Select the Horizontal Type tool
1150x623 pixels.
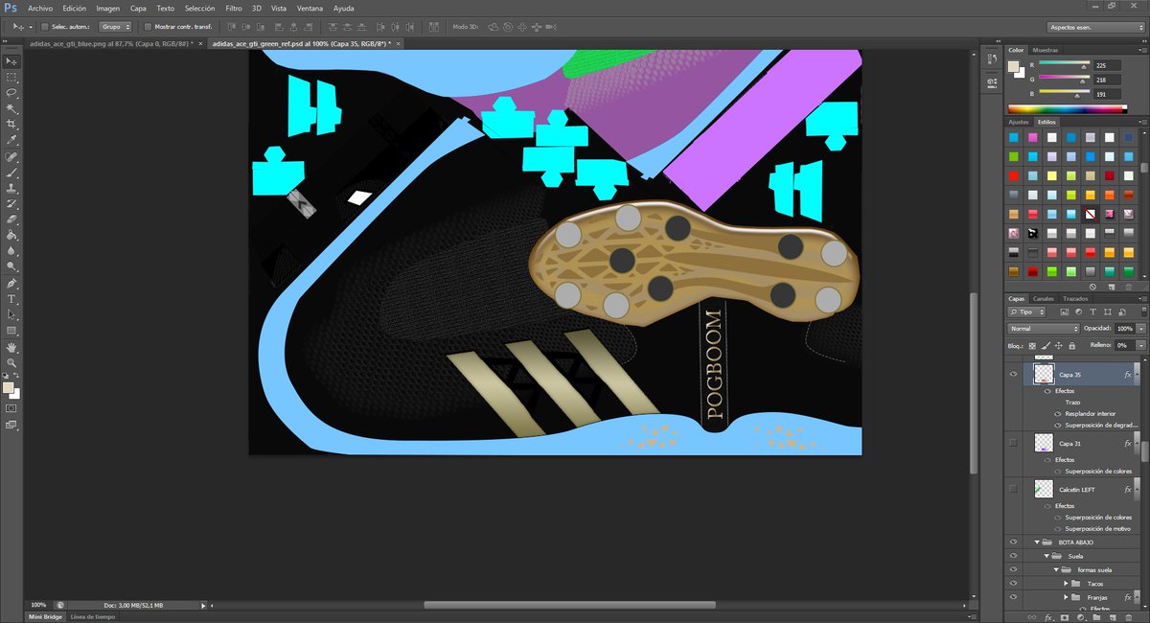11,299
